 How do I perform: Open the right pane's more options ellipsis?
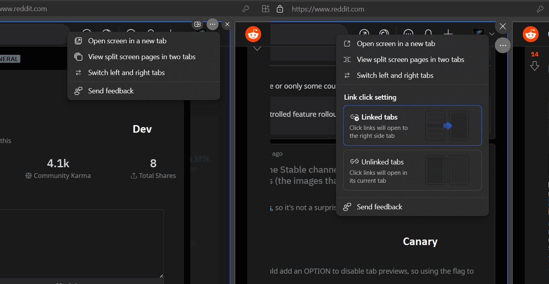tap(502, 45)
